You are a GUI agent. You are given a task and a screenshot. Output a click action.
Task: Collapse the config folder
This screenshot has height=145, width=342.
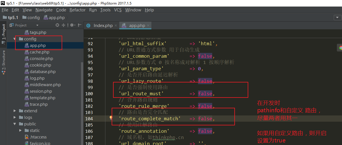(x=15, y=39)
